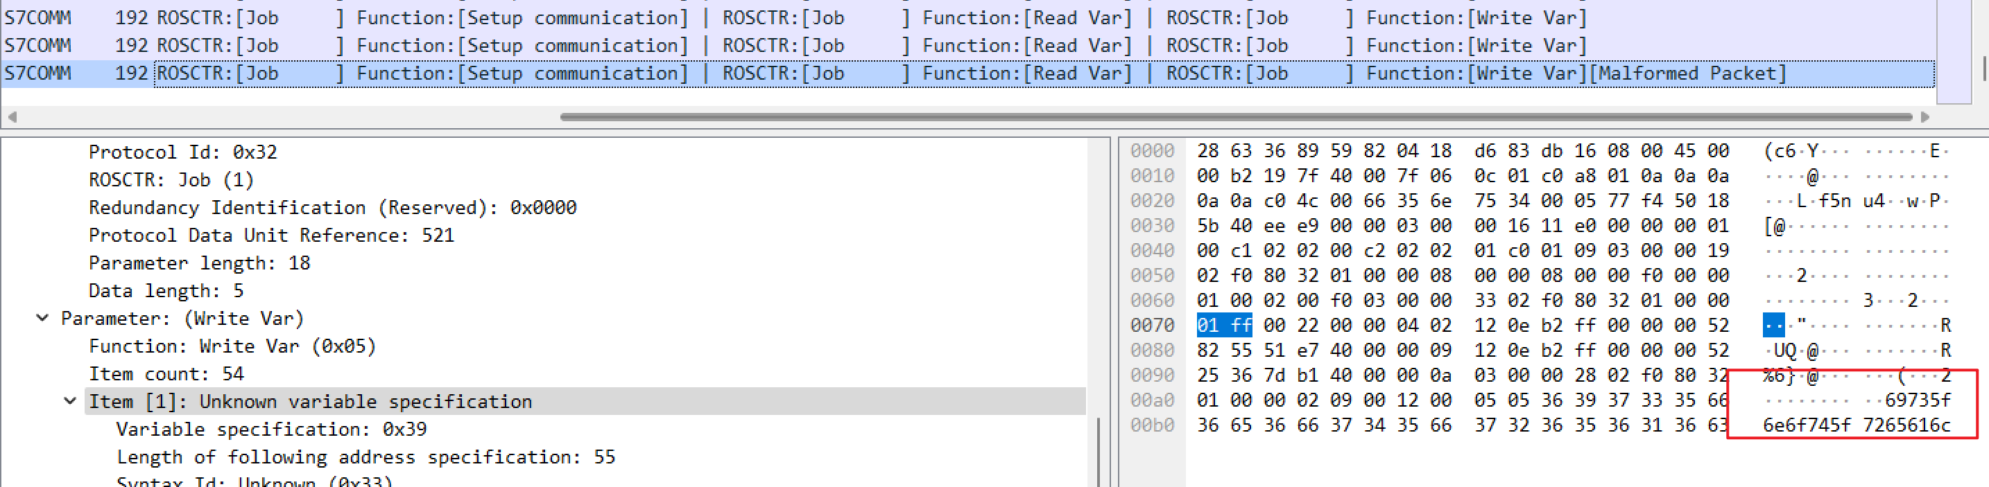This screenshot has width=1989, height=487.
Task: Click S7COMM protocol cell of selected packet
Action: tap(38, 73)
